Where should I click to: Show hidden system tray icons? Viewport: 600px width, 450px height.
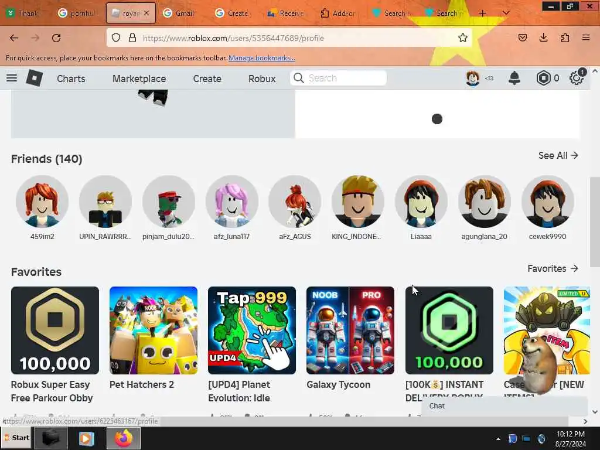(x=498, y=439)
